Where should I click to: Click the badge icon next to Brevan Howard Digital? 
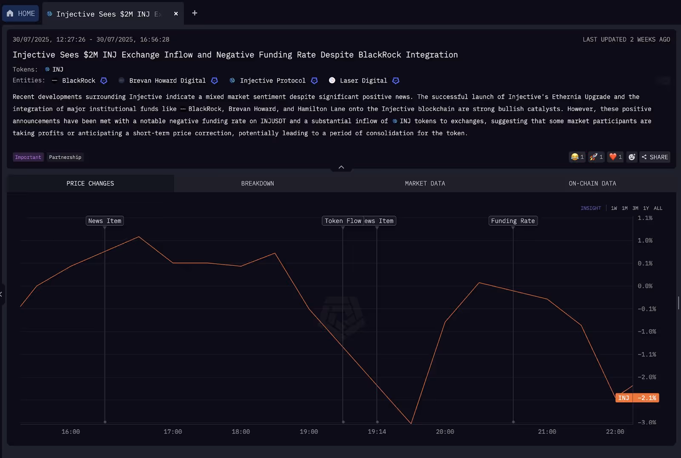click(215, 81)
